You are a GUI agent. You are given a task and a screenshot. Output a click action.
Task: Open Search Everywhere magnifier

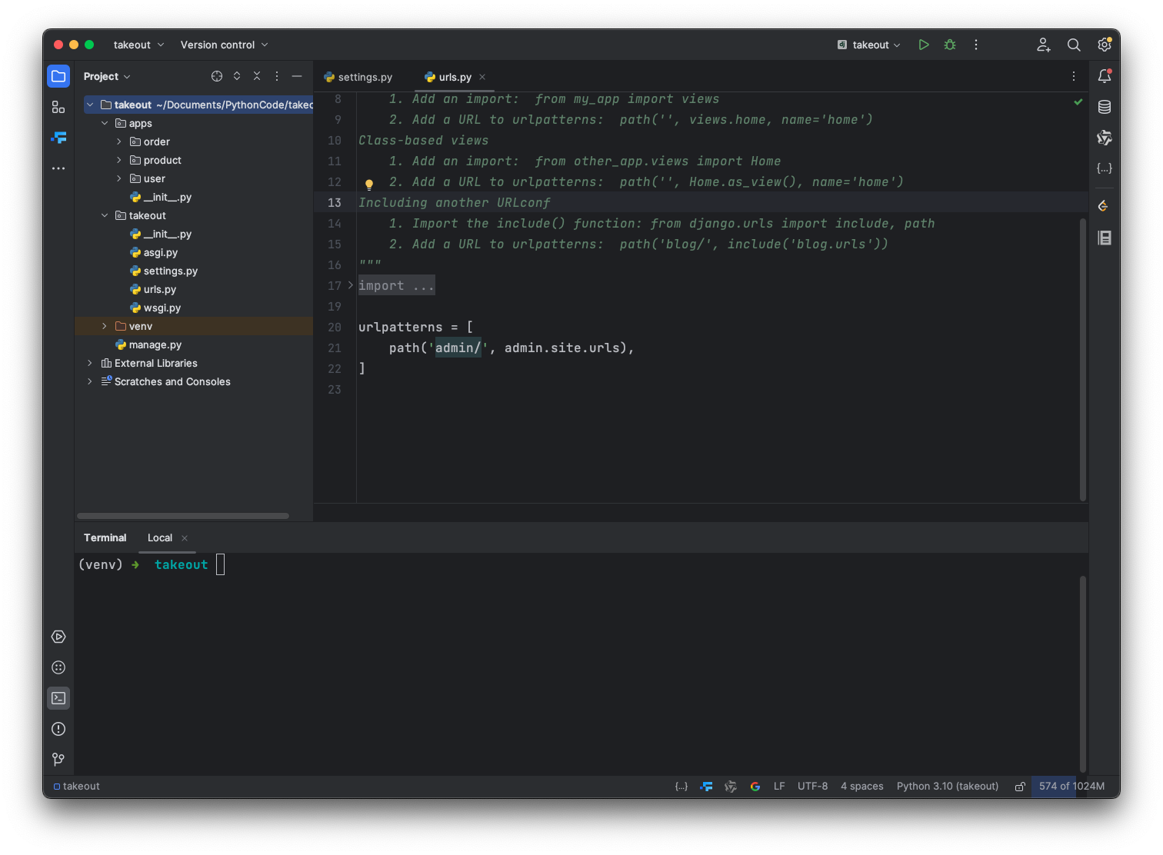click(x=1074, y=45)
